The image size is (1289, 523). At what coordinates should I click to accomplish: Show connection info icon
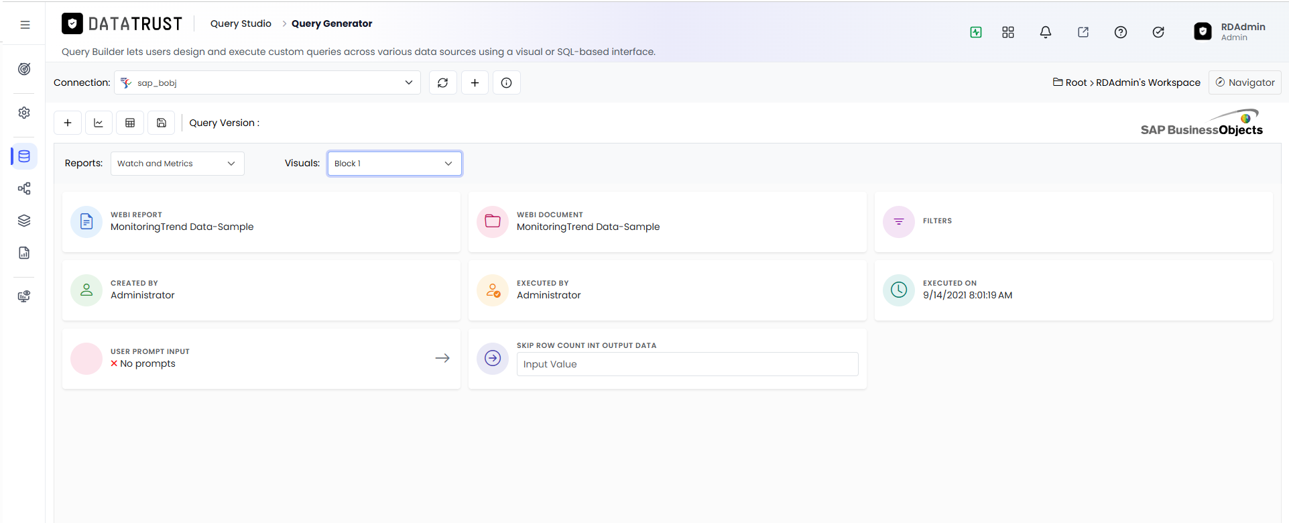pyautogui.click(x=507, y=82)
